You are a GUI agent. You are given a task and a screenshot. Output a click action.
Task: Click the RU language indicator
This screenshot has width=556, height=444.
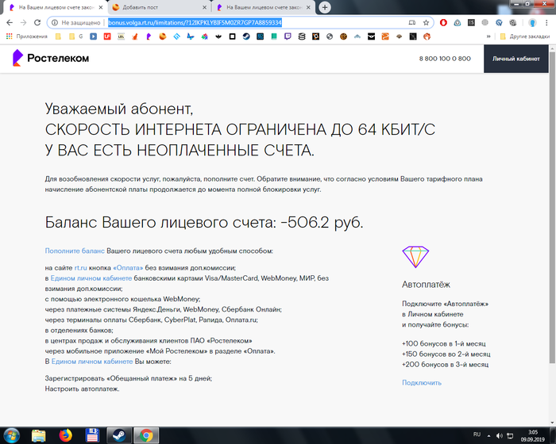[x=477, y=434]
